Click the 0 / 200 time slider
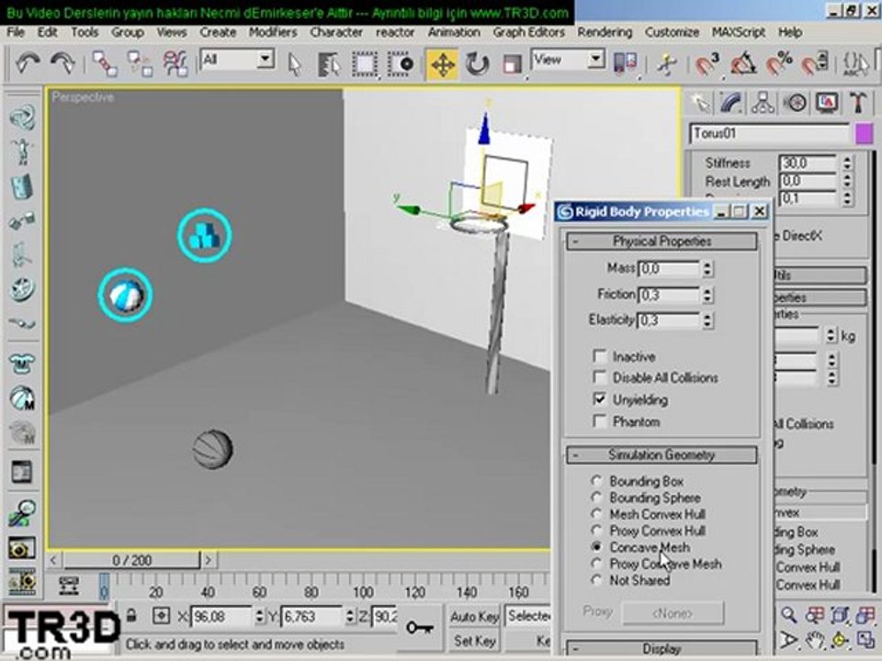Screen dimensions: 882x661 [131, 560]
